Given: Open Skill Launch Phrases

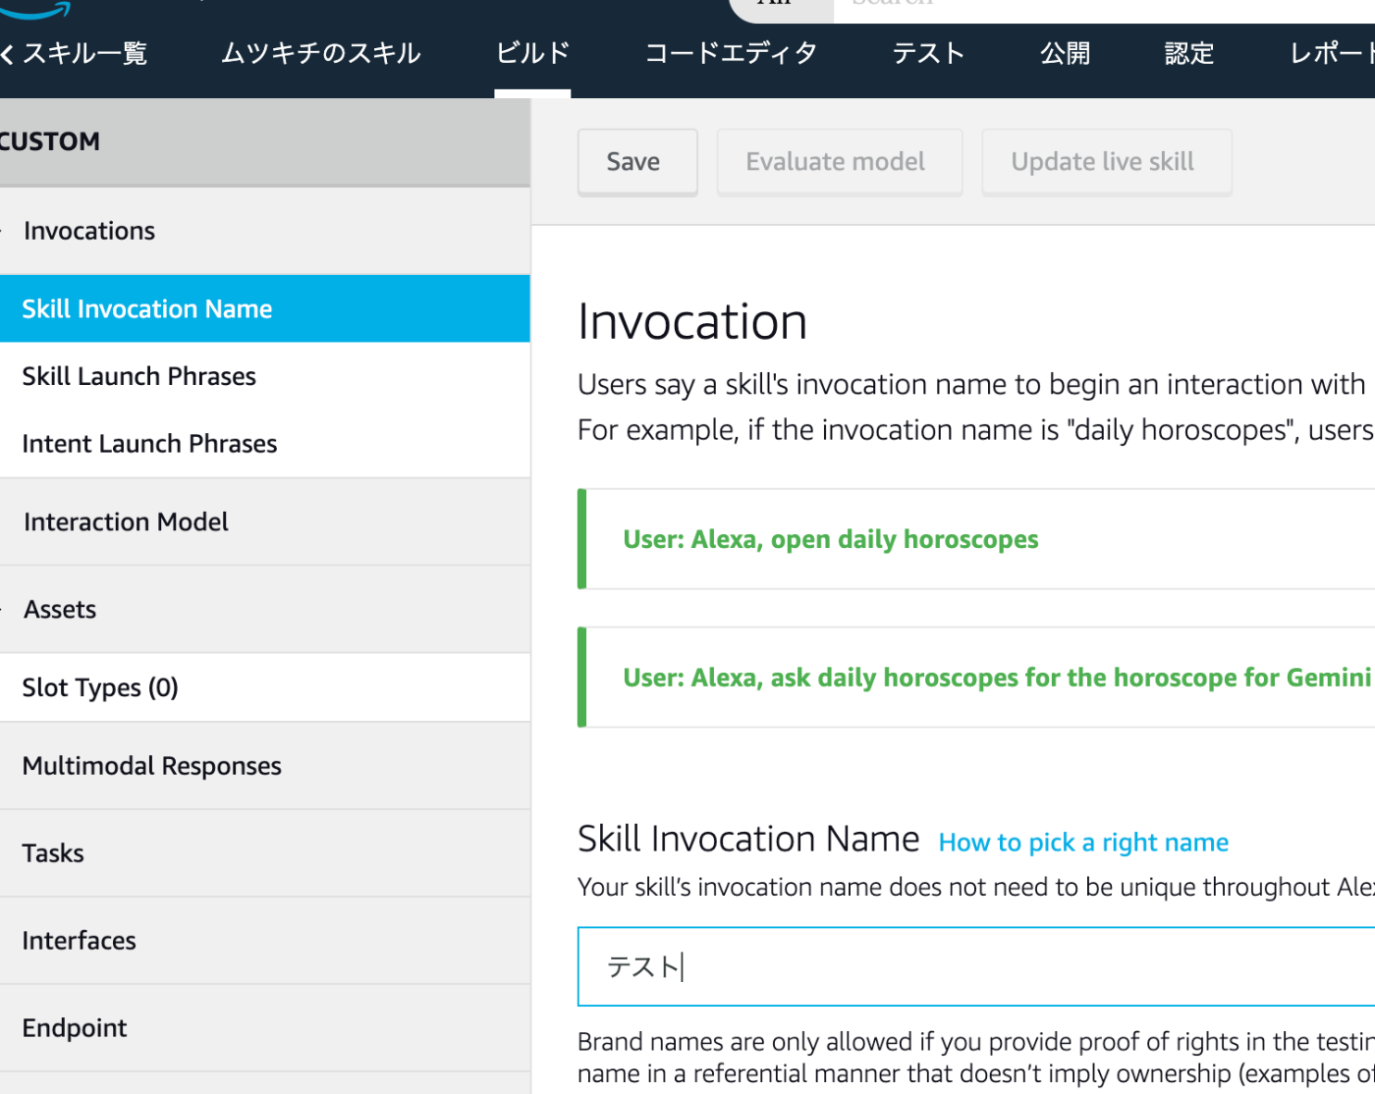Looking at the screenshot, I should click(x=265, y=376).
